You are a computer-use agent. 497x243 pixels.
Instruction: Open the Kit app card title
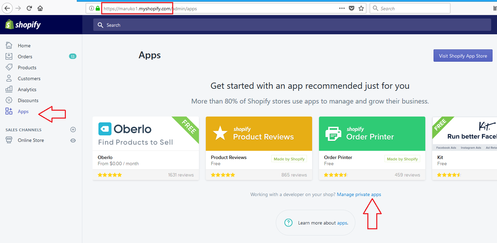[x=440, y=157]
